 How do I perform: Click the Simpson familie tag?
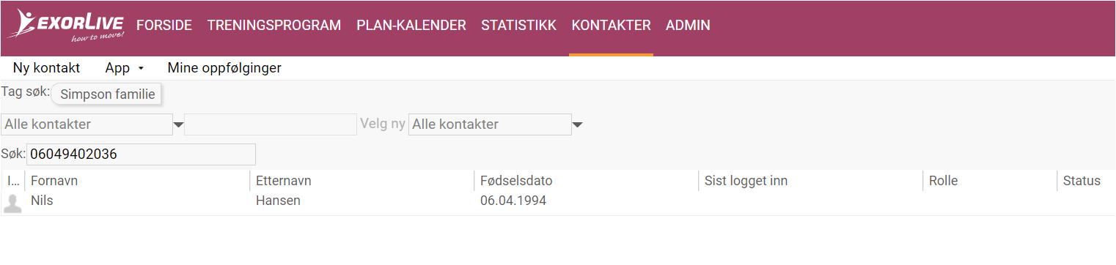107,94
